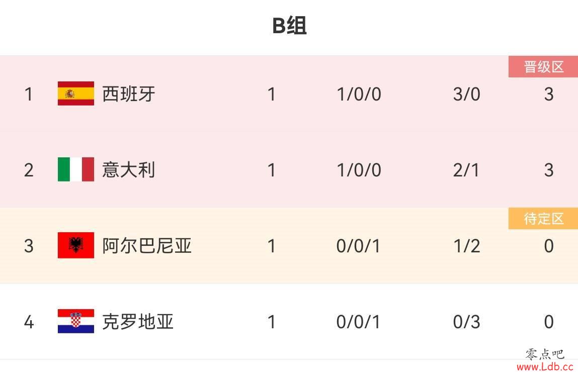Open the www.Ldb.cc watermark link
Image resolution: width=578 pixels, height=372 pixels.
pyautogui.click(x=545, y=367)
